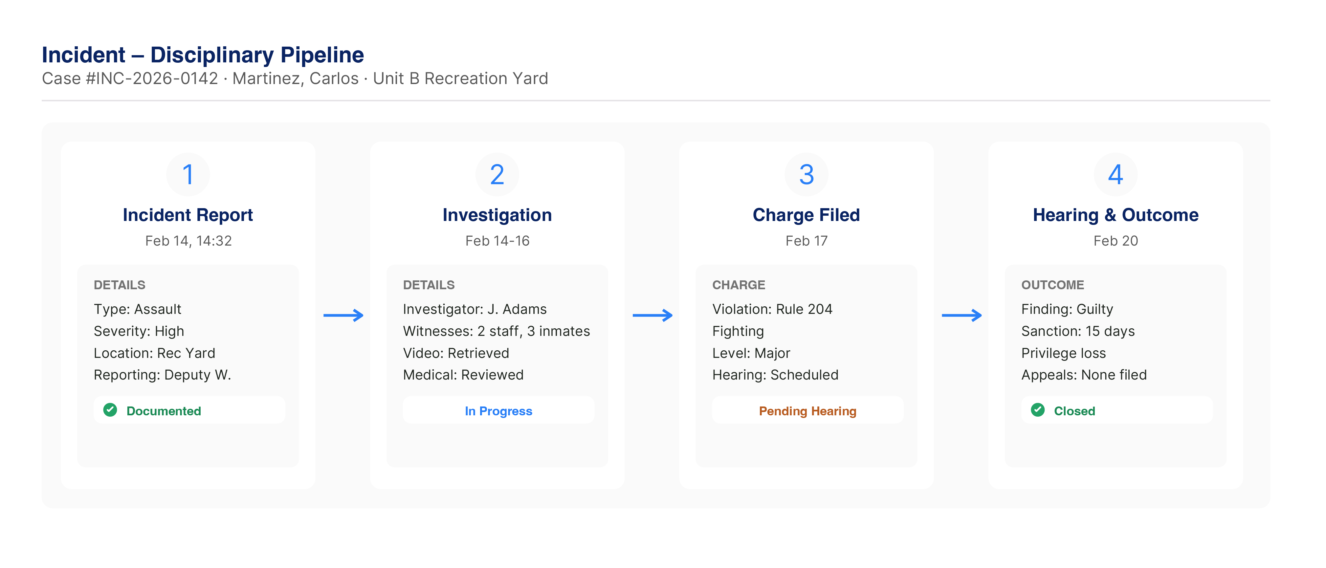Click the step 2 number circle
The height and width of the screenshot is (568, 1326).
[x=497, y=174]
